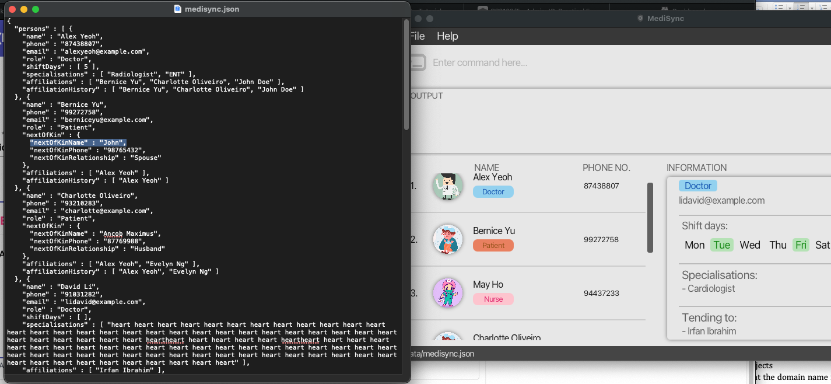This screenshot has width=831, height=384.
Task: Click medisync.json file icon in title bar
Action: [178, 9]
